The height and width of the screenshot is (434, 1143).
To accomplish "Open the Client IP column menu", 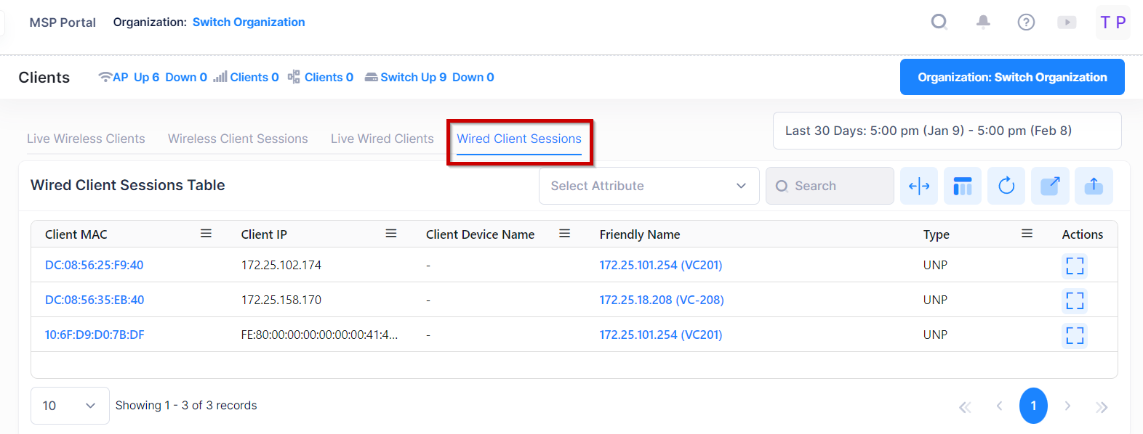I will coord(391,234).
